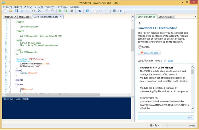Screen dimensions: 199x130
Task: Select ダウンロード section link
Action: coord(160,61)
